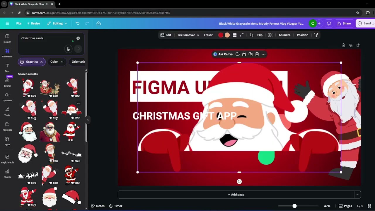Collapse the side panel with arrow handle
The image size is (375, 211).
point(88,120)
